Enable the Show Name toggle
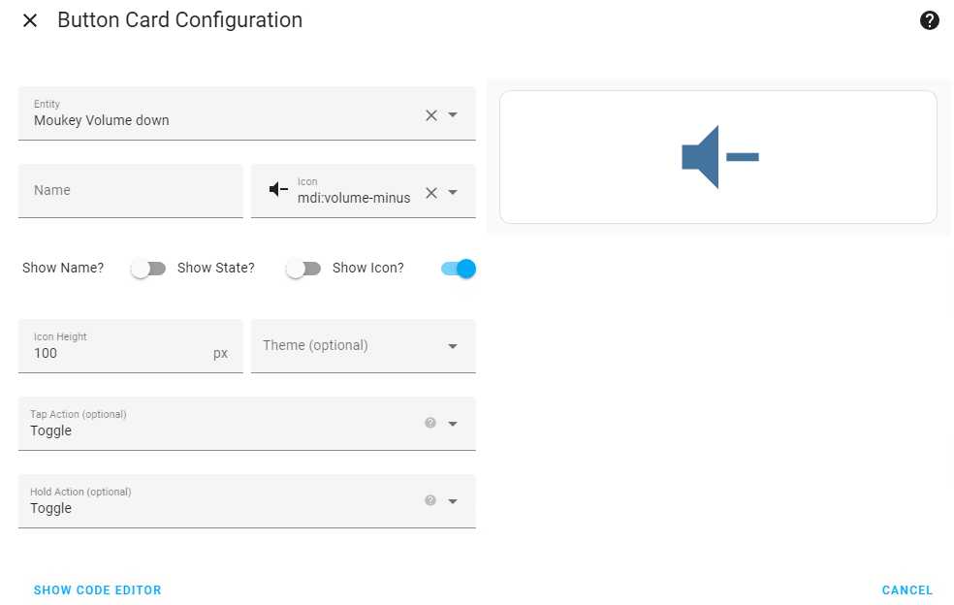 (147, 268)
